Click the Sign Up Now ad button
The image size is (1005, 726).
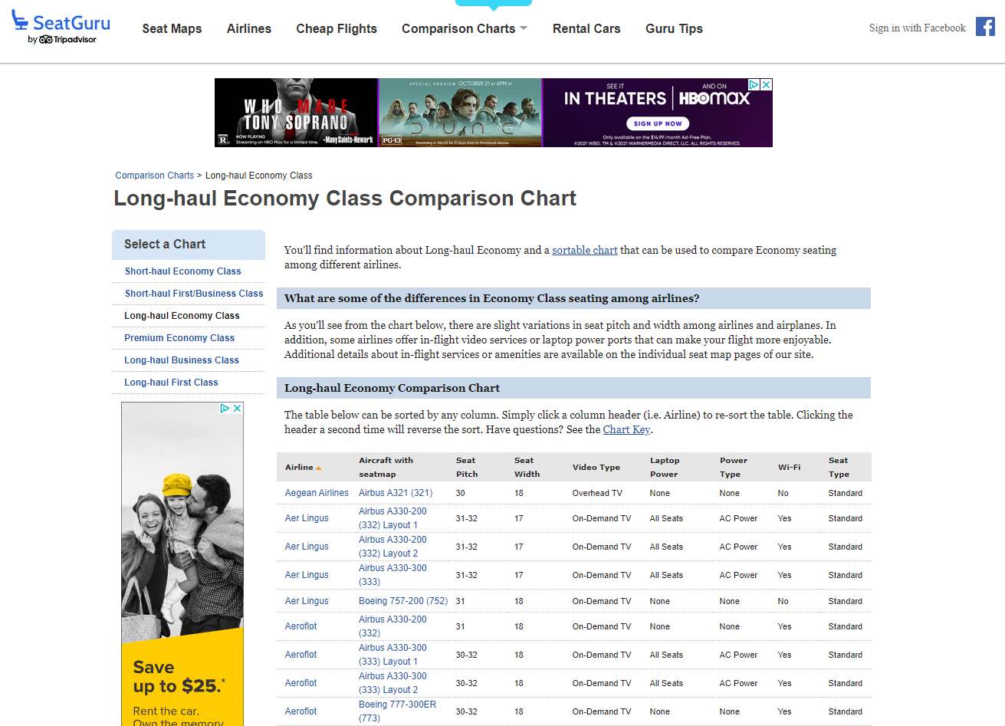(658, 123)
